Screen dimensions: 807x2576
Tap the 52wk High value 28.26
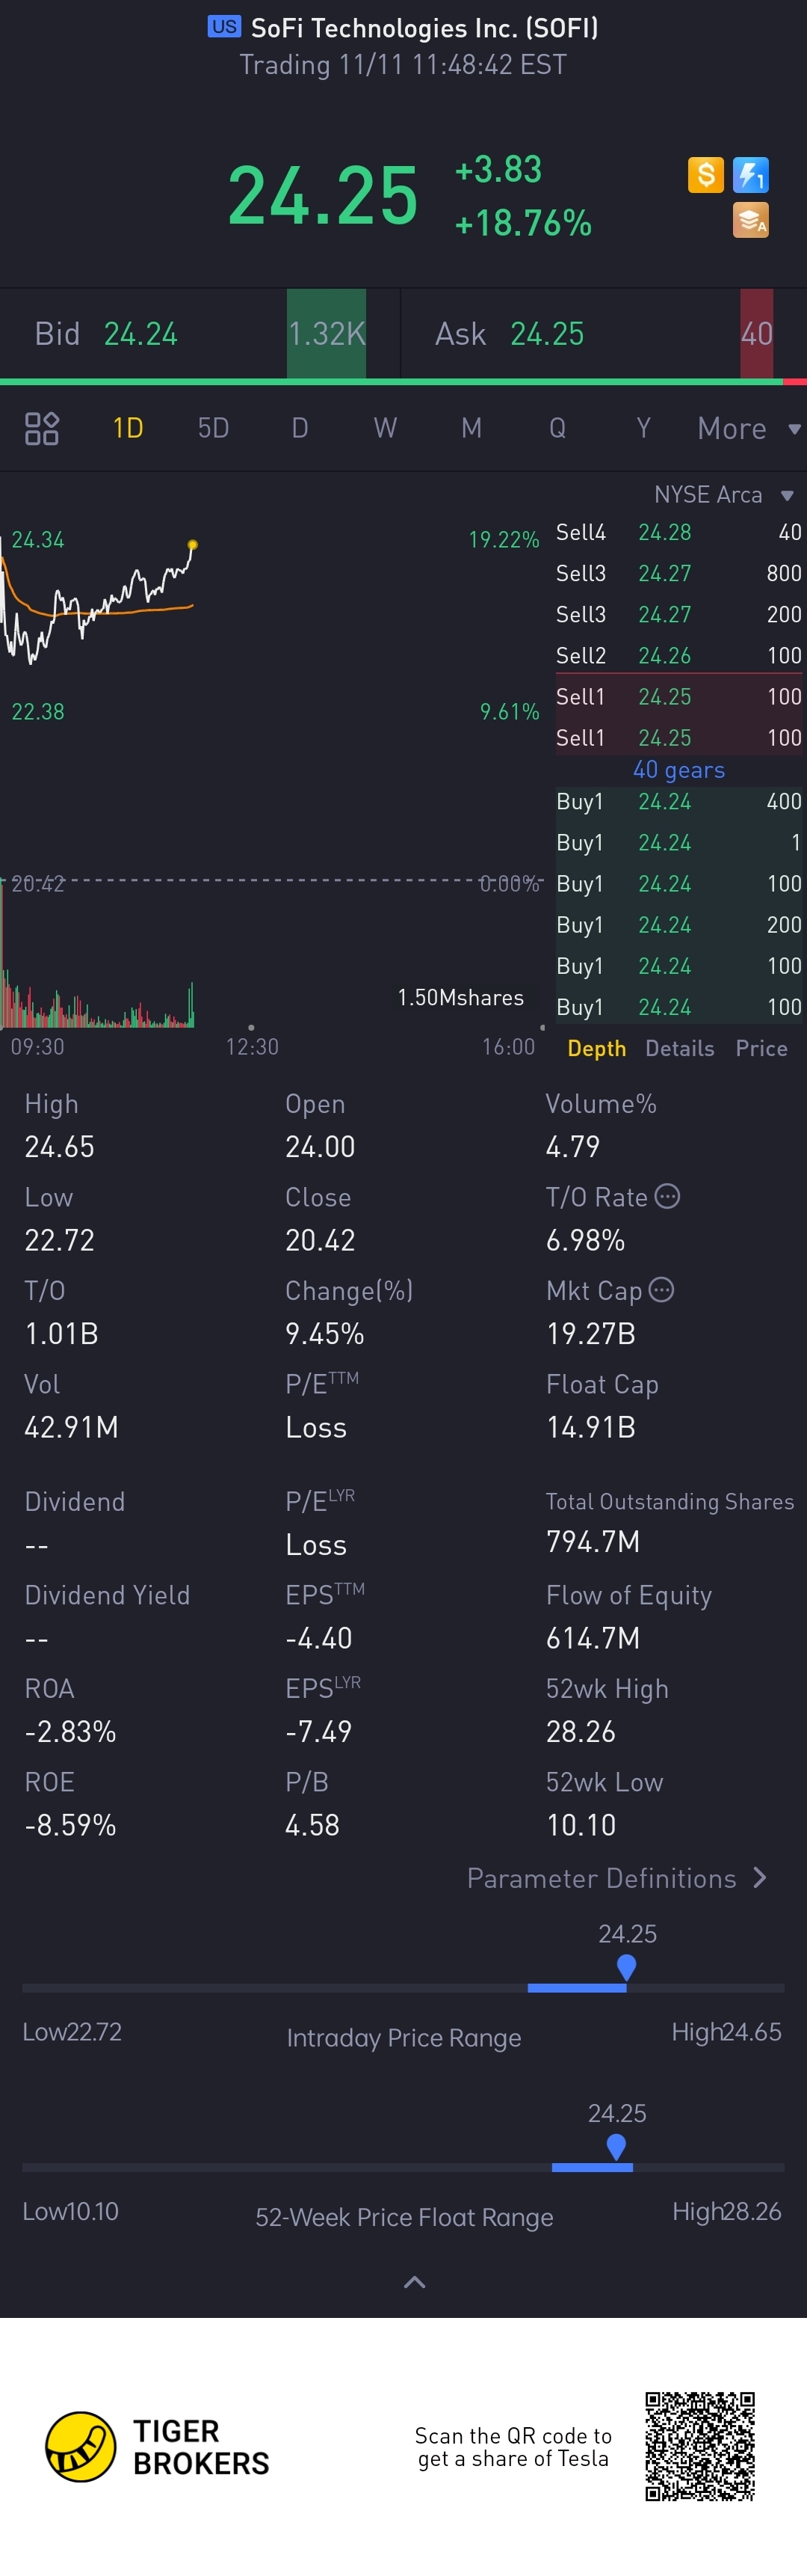(581, 1732)
